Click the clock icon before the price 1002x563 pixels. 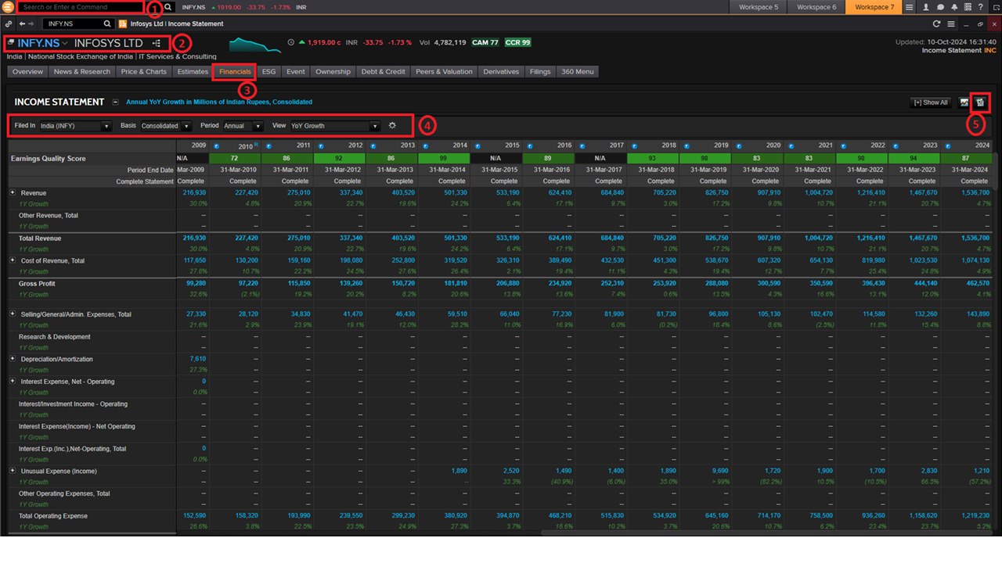(291, 42)
